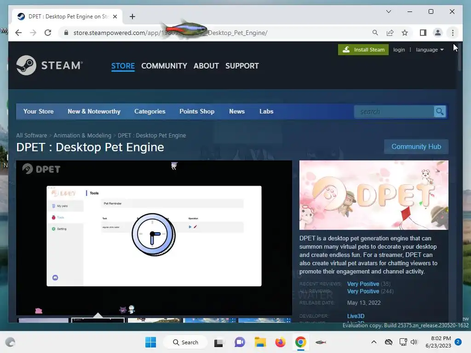Click the main DPET video preview
The width and height of the screenshot is (471, 353).
(x=154, y=238)
